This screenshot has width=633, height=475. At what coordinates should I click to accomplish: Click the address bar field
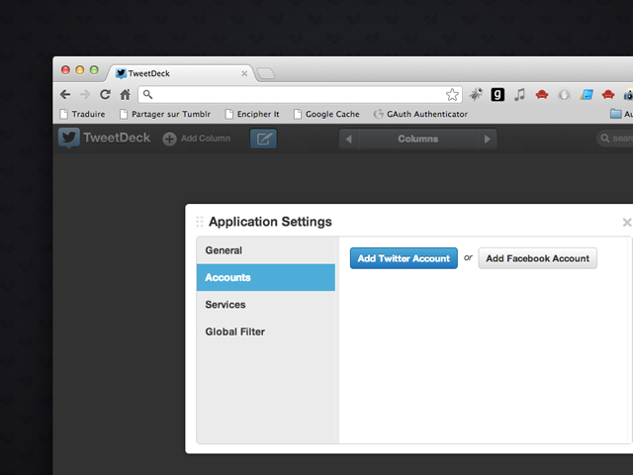[300, 95]
